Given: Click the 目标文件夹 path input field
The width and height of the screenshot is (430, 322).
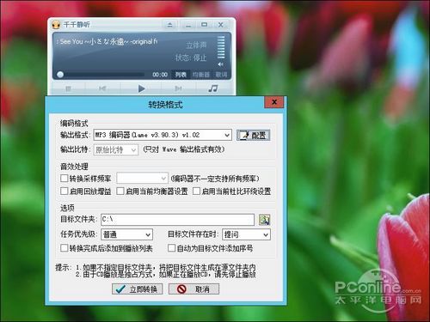Looking at the screenshot, I should tap(177, 220).
